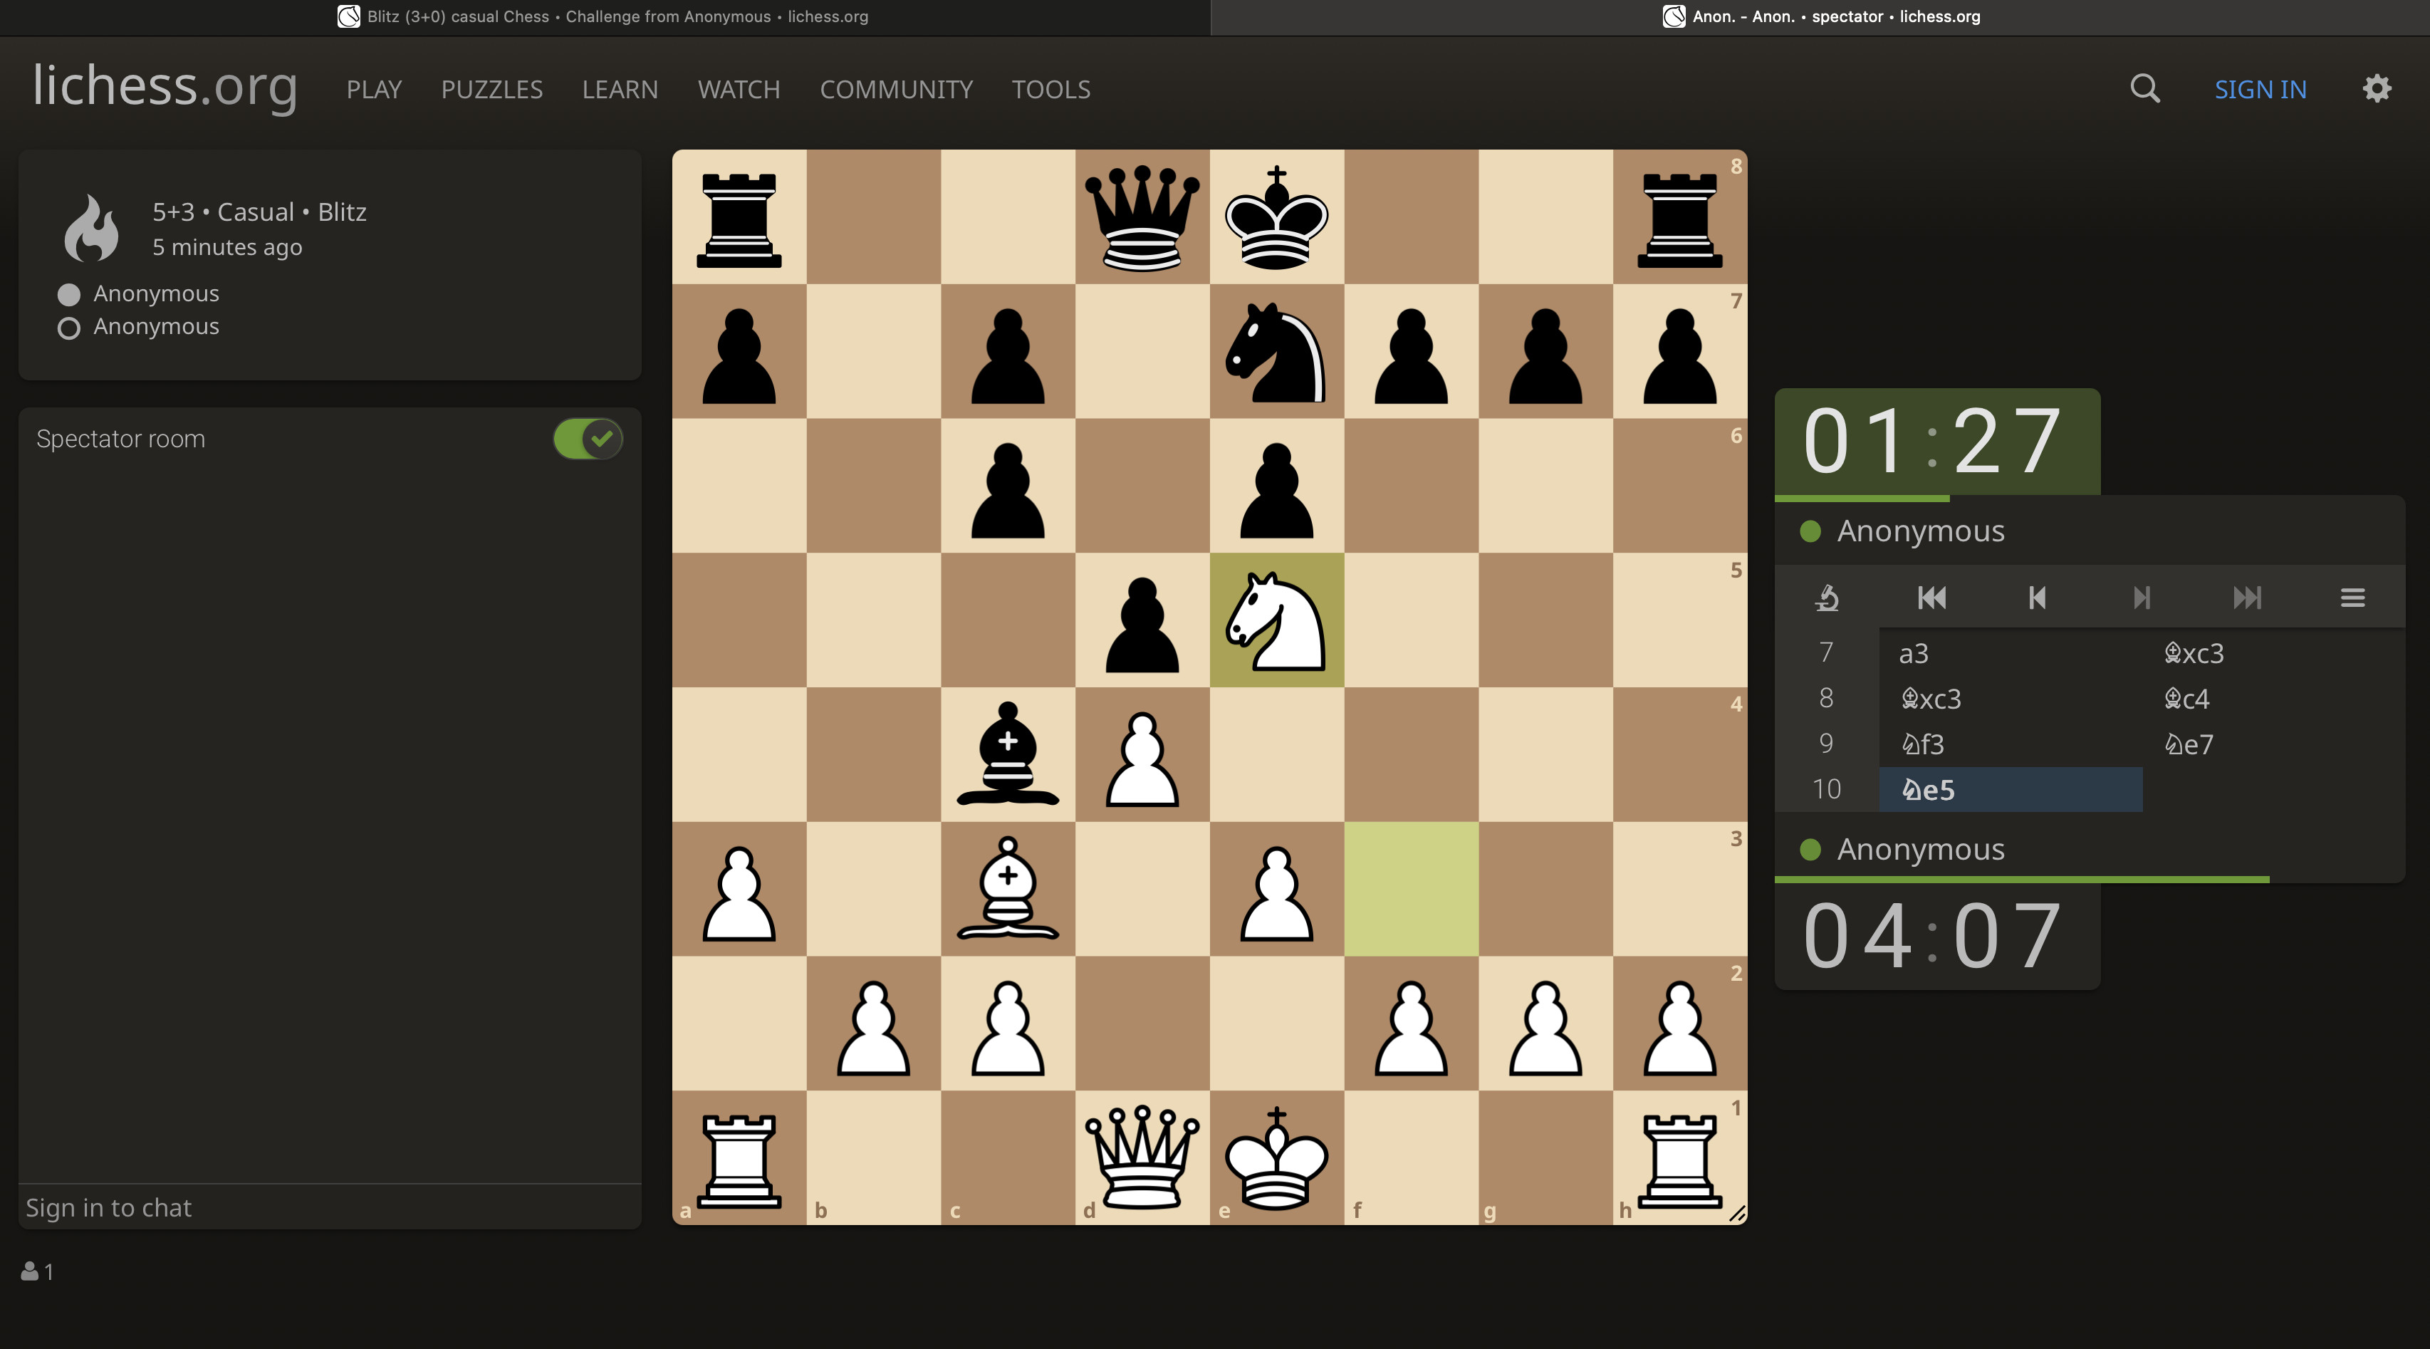This screenshot has width=2430, height=1349.
Task: Click the board resize handle corner
Action: [1736, 1214]
